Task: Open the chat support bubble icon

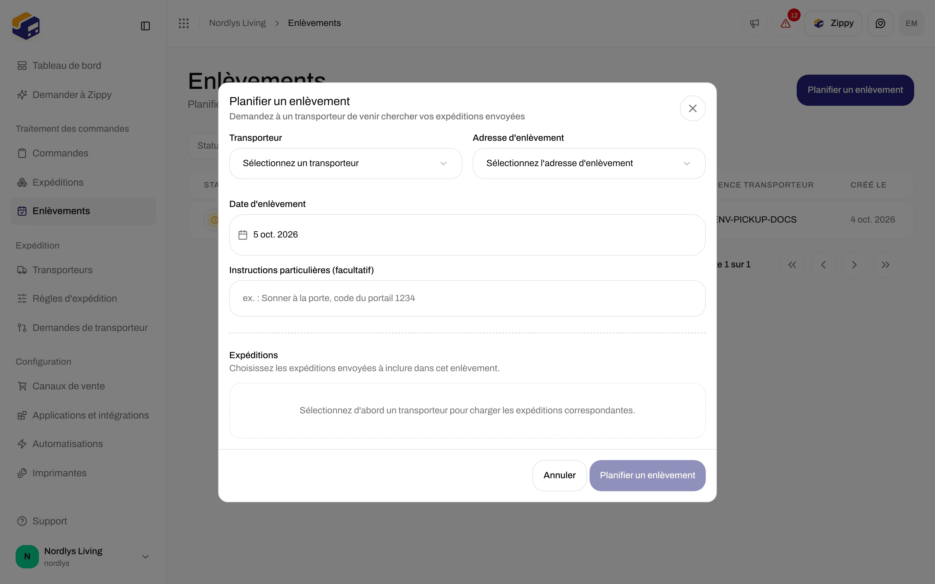Action: (x=880, y=23)
